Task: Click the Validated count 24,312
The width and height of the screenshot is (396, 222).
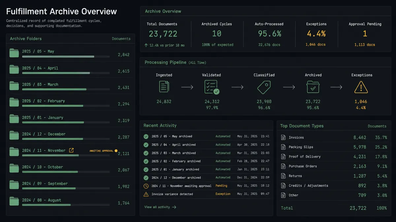Action: coord(212,102)
